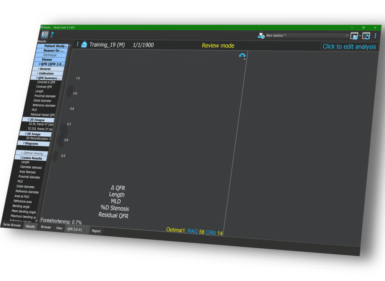Expand the General section
This screenshot has height=281, width=385.
click(45, 69)
